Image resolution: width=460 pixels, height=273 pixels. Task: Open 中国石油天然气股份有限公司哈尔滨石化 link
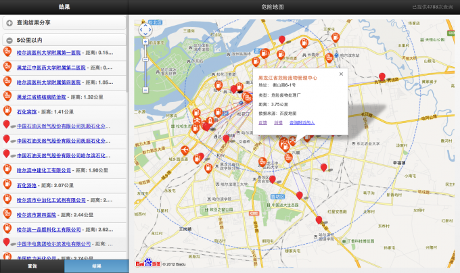tap(64, 155)
